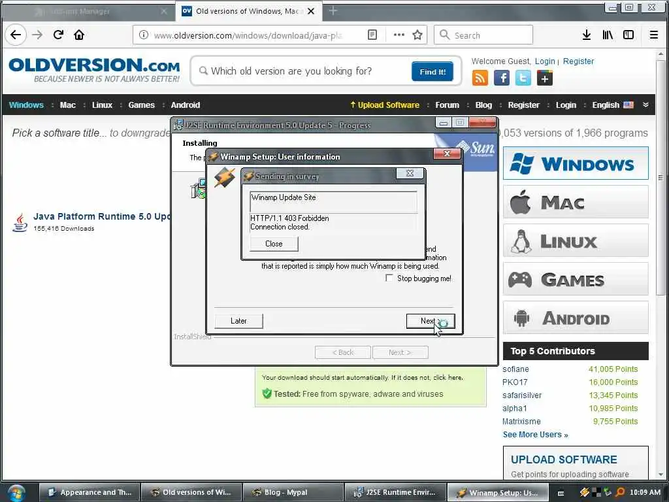The width and height of the screenshot is (669, 502).
Task: Select the Windows platform banner
Action: [576, 163]
